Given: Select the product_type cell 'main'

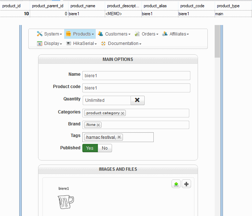Looking at the screenshot, I should [x=233, y=14].
